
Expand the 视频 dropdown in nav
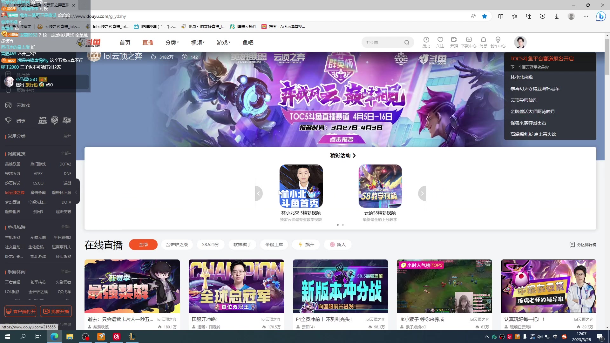pos(198,43)
